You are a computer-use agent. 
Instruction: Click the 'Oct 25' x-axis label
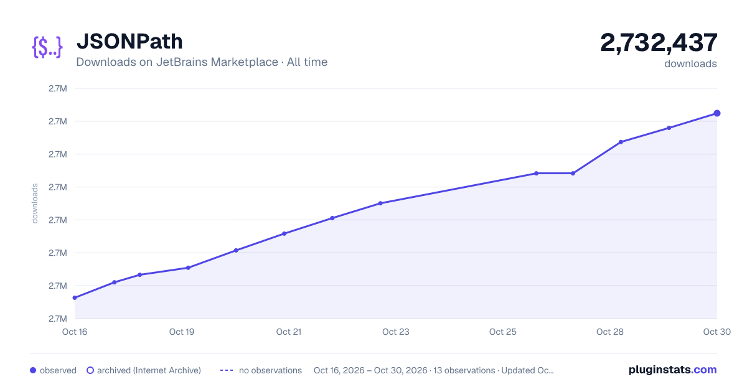click(503, 332)
